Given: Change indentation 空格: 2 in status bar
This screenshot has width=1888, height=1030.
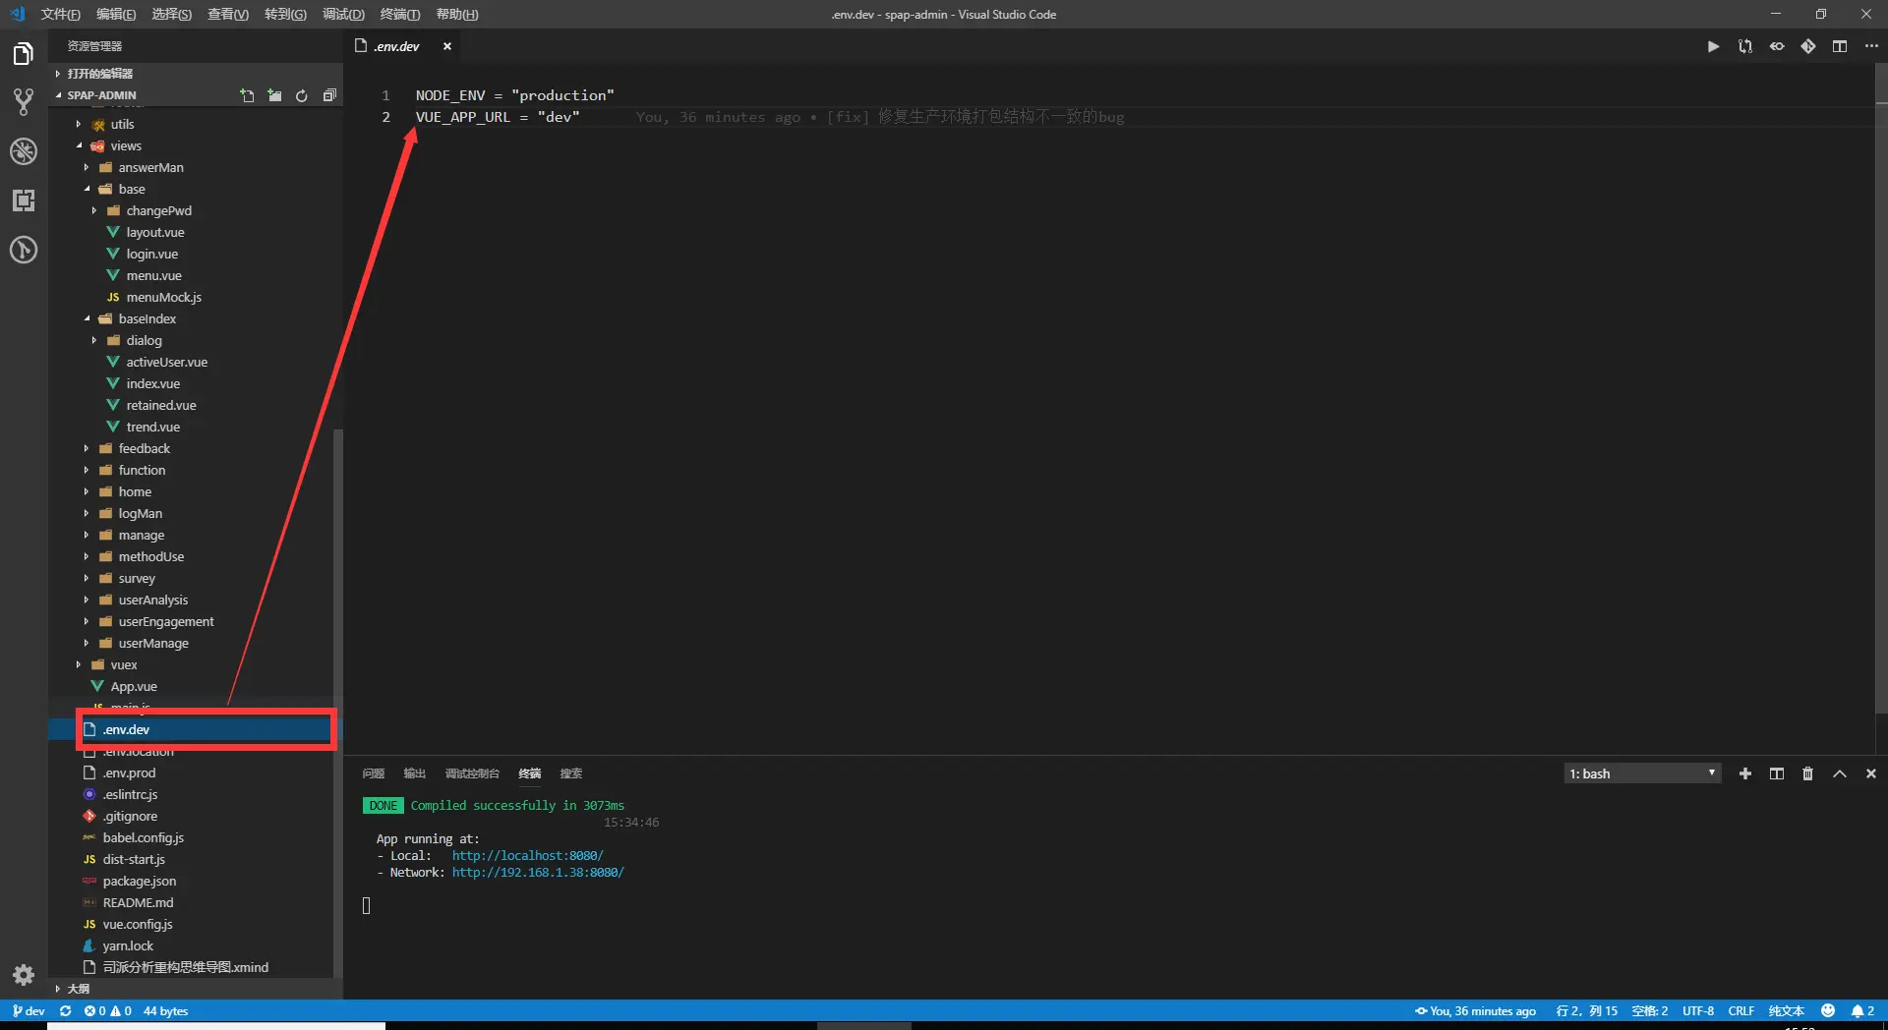Looking at the screenshot, I should (1650, 1010).
